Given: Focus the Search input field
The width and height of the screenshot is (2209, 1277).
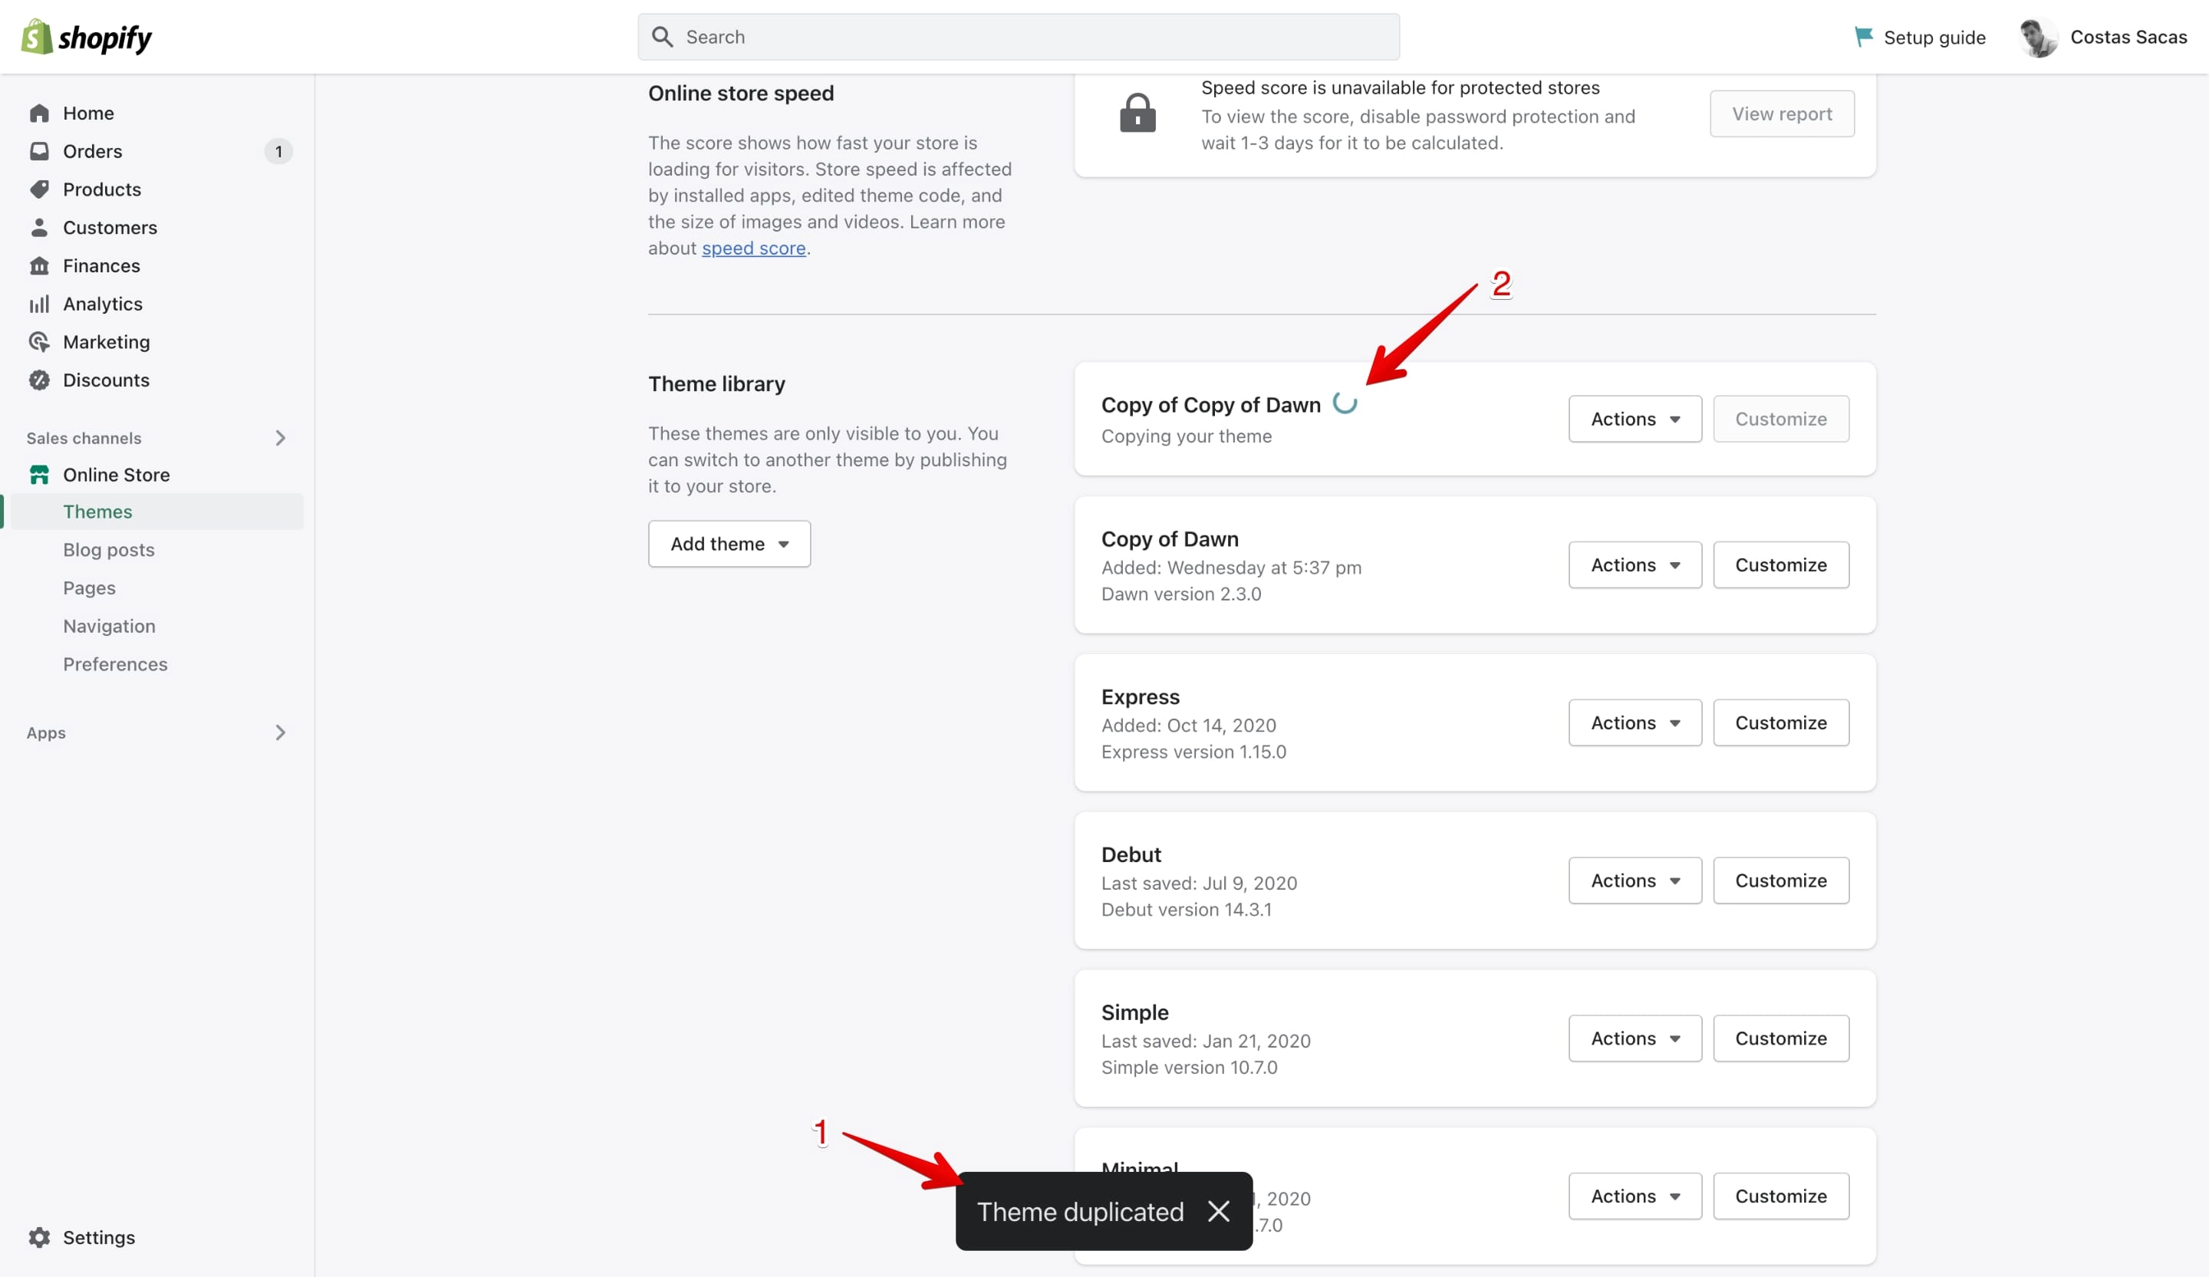Looking at the screenshot, I should point(1018,37).
